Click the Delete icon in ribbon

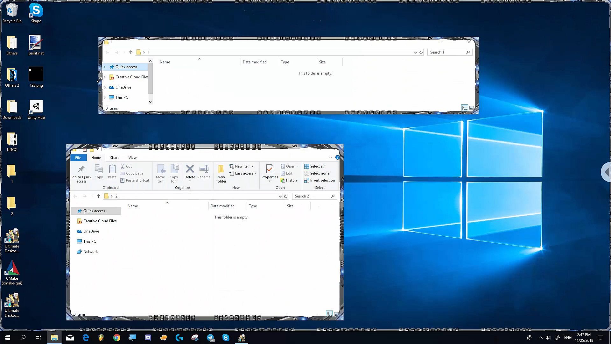(190, 169)
